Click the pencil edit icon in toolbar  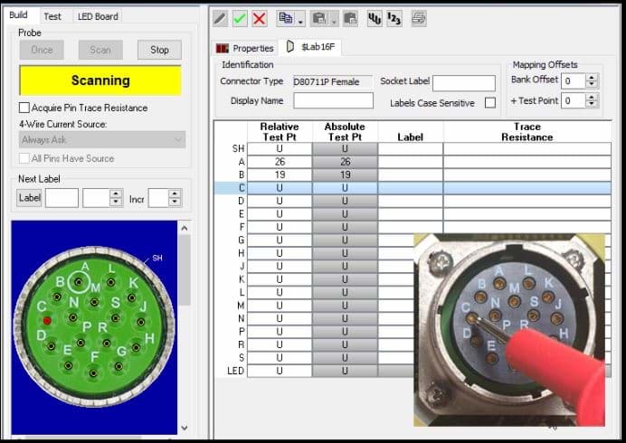coord(221,18)
